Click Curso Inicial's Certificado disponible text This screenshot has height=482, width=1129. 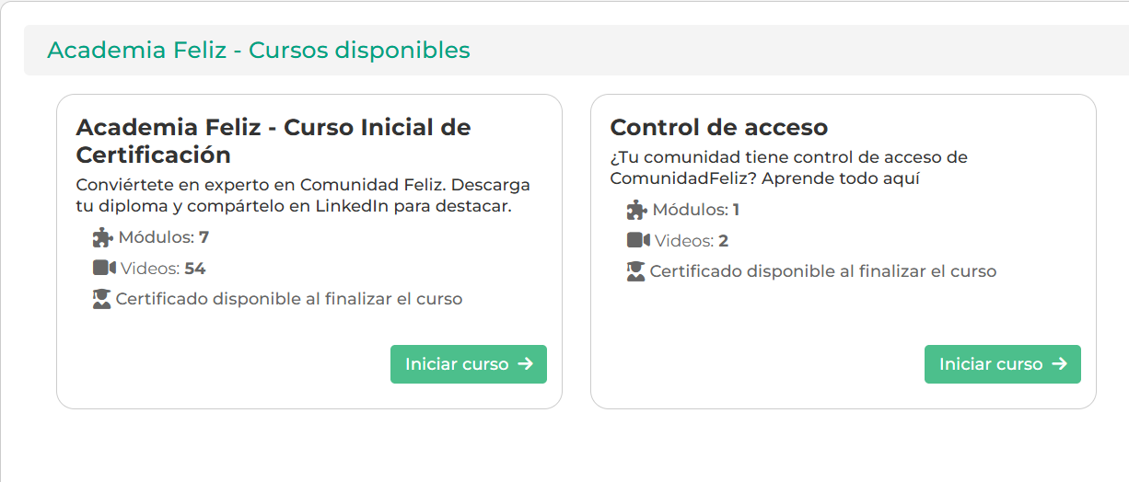coord(289,299)
